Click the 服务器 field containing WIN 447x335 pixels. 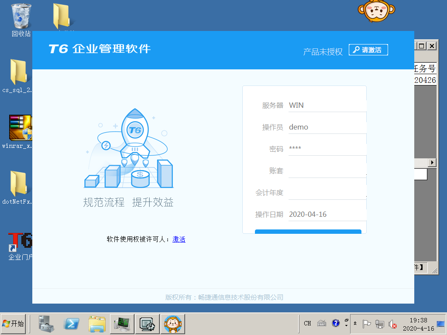[327, 106]
